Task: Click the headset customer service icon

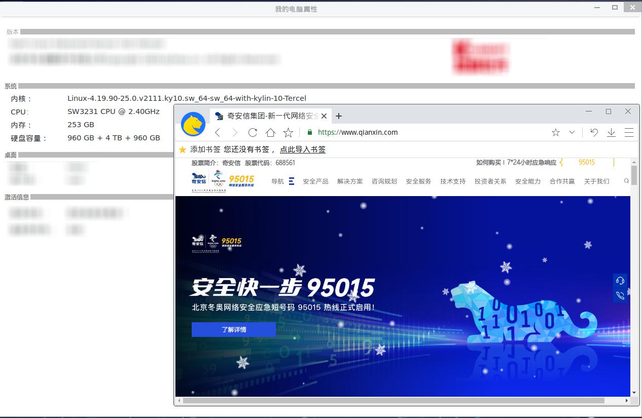Action: (x=620, y=281)
